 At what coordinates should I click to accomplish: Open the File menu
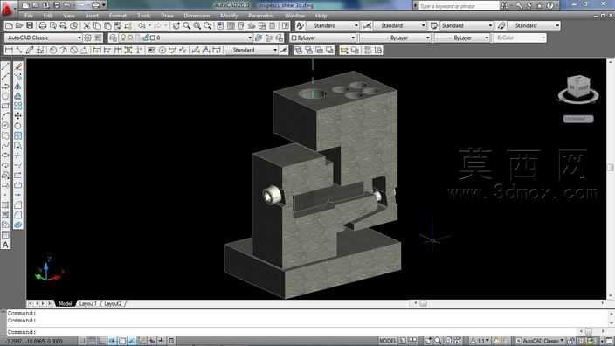pyautogui.click(x=29, y=16)
